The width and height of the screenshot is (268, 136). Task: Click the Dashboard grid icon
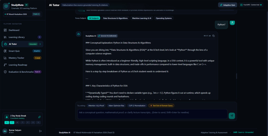coord(5,30)
